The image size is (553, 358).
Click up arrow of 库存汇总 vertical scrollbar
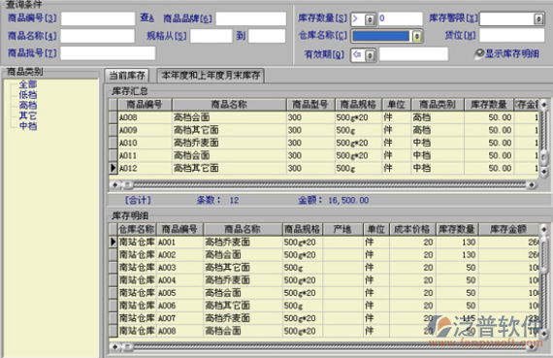544,105
